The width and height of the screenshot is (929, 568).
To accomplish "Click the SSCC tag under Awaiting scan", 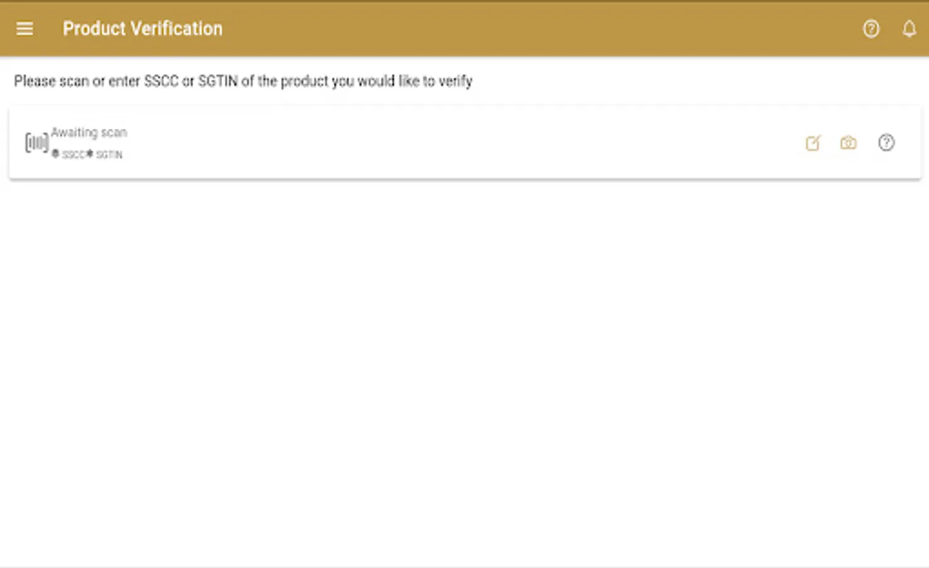I will point(73,155).
